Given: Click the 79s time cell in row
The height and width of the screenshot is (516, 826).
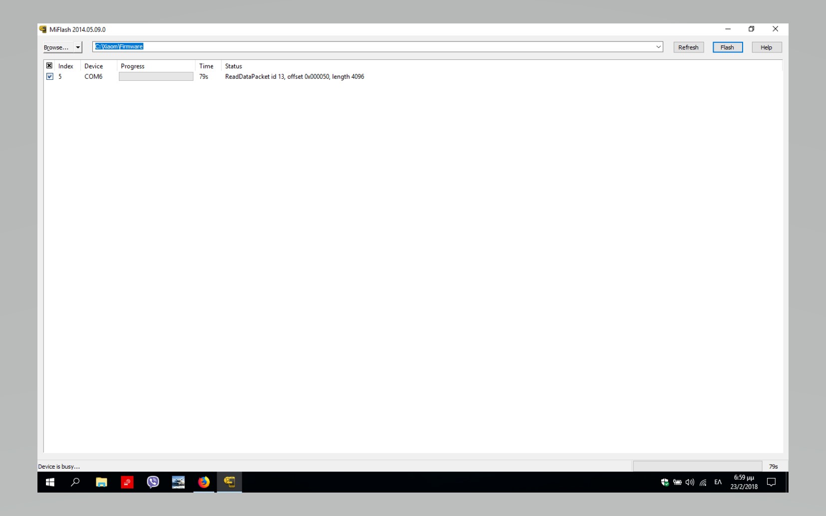Looking at the screenshot, I should pyautogui.click(x=204, y=76).
